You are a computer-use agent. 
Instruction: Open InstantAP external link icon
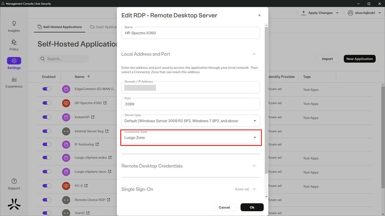tap(93, 117)
